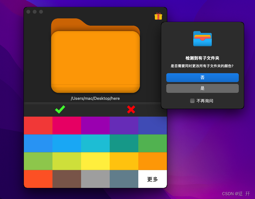Apply the color with the green checkmark

pos(60,110)
